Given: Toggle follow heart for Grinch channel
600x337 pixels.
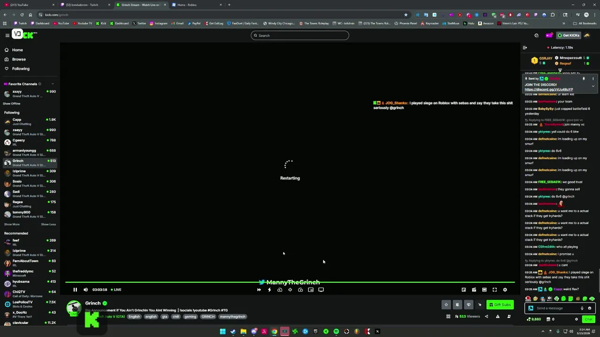Looking at the screenshot, I should click(469, 305).
